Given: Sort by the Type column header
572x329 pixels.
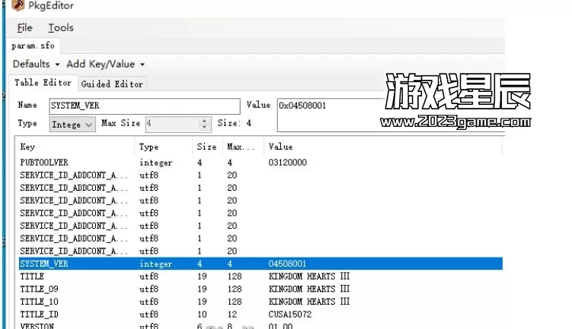Looking at the screenshot, I should tap(163, 147).
